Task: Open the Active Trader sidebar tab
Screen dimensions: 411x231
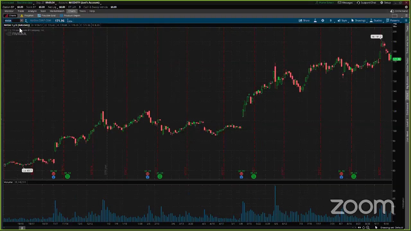Action: coord(407,65)
